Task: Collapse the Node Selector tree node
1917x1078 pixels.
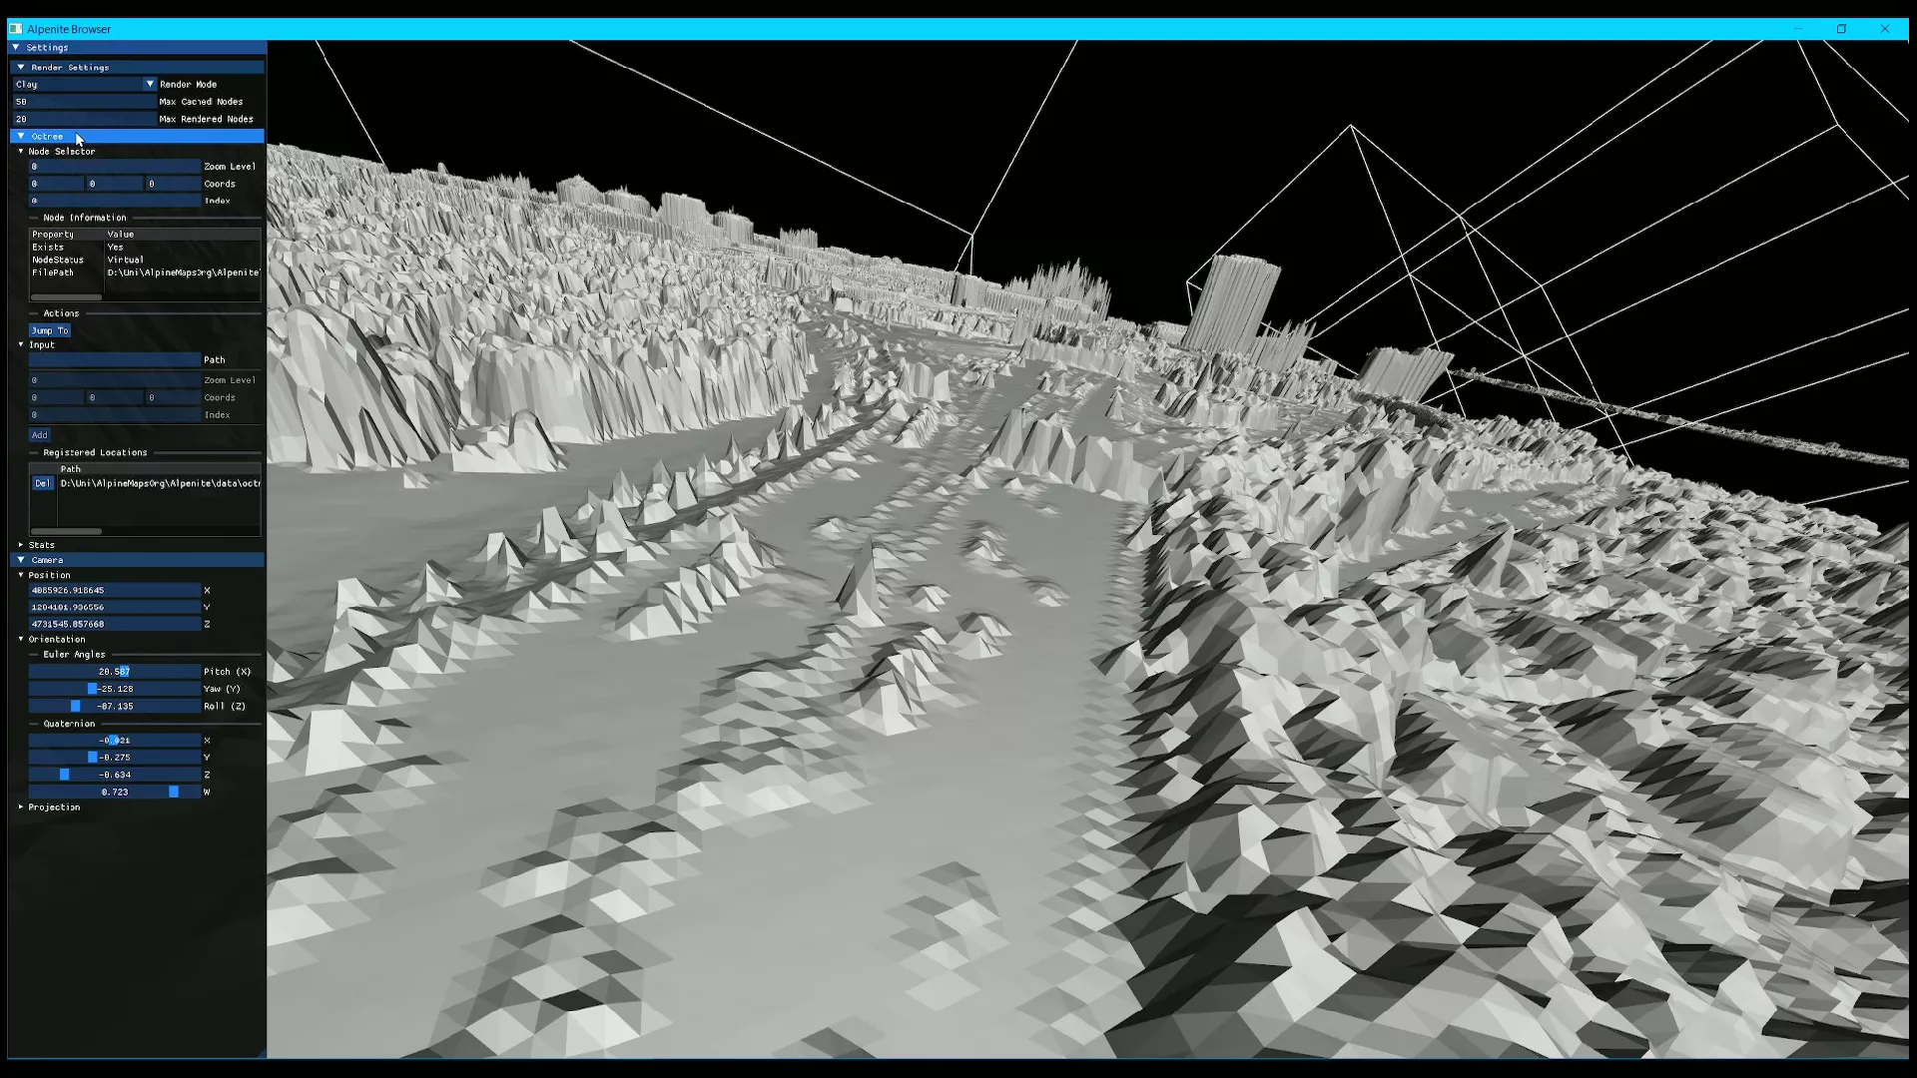Action: click(21, 152)
